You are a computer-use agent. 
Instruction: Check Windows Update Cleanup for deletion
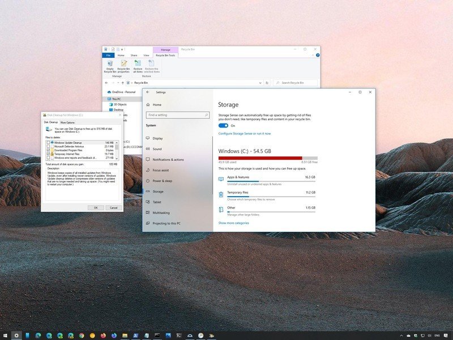49,142
